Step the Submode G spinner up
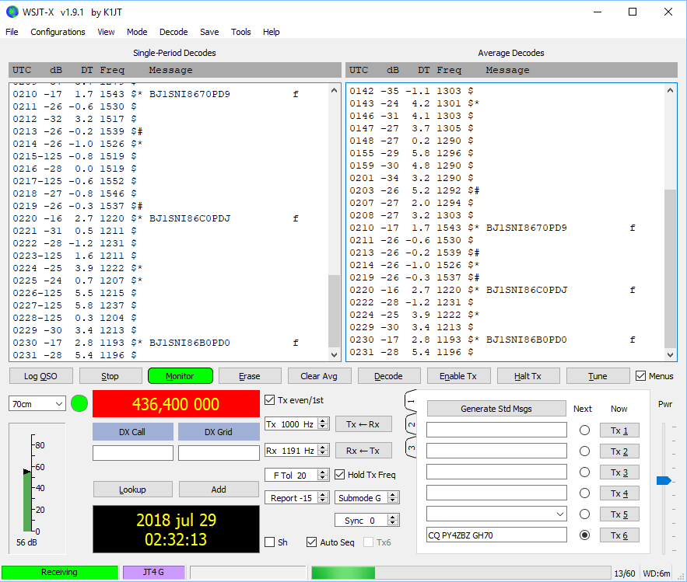Viewport: 687px width, 582px height. [394, 494]
